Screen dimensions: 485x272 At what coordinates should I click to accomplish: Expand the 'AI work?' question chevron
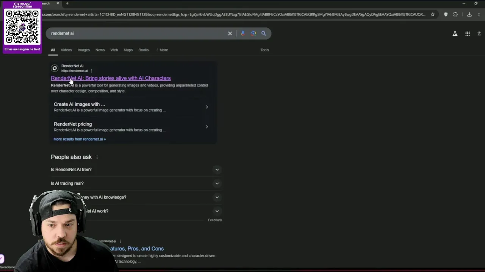click(x=217, y=211)
